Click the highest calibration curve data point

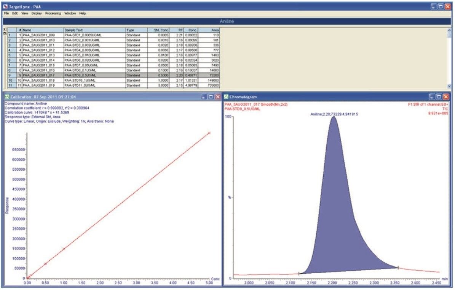click(209, 133)
